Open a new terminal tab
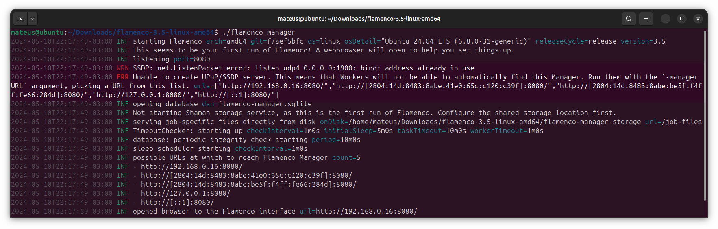 pyautogui.click(x=20, y=19)
